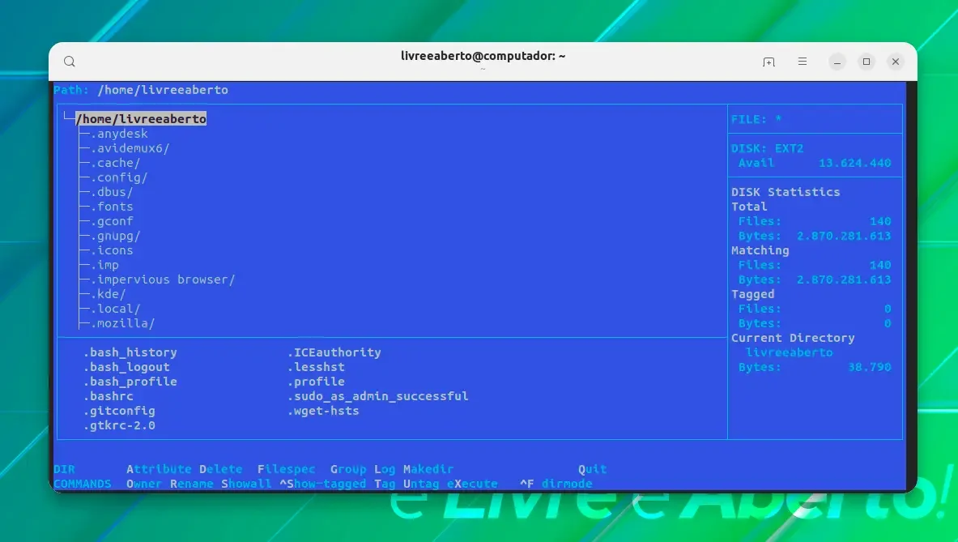
Task: Select the .config/ directory in tree
Action: coord(119,177)
